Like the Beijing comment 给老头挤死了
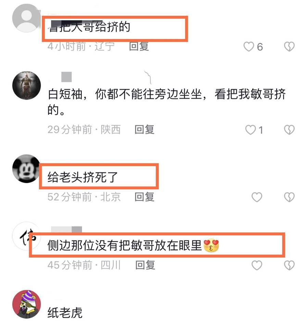Image resolution: width=308 pixels, height=323 pixels. (257, 197)
